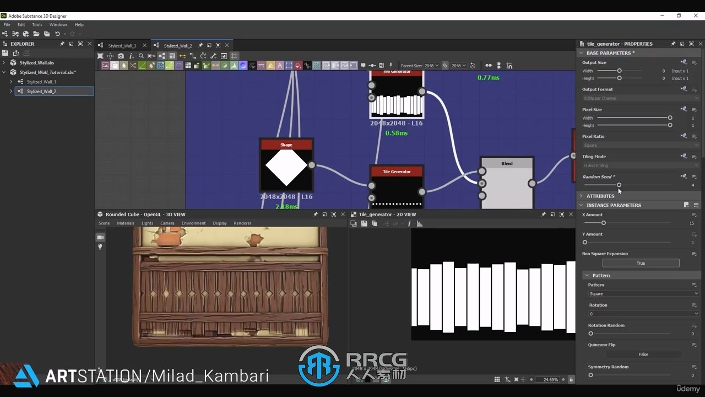
Task: Pin the tile_generator Properties panel
Action: 673,44
